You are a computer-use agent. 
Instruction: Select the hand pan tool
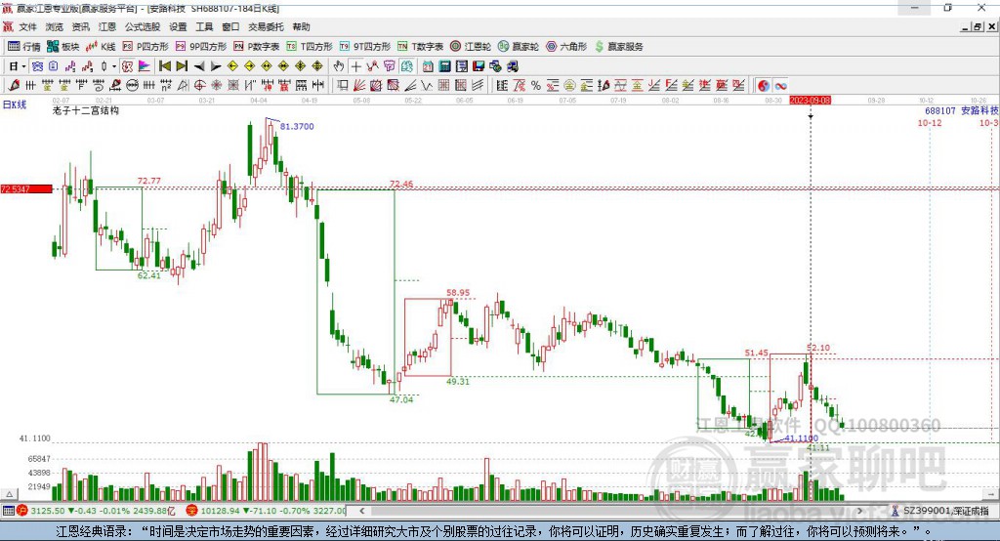(339, 66)
